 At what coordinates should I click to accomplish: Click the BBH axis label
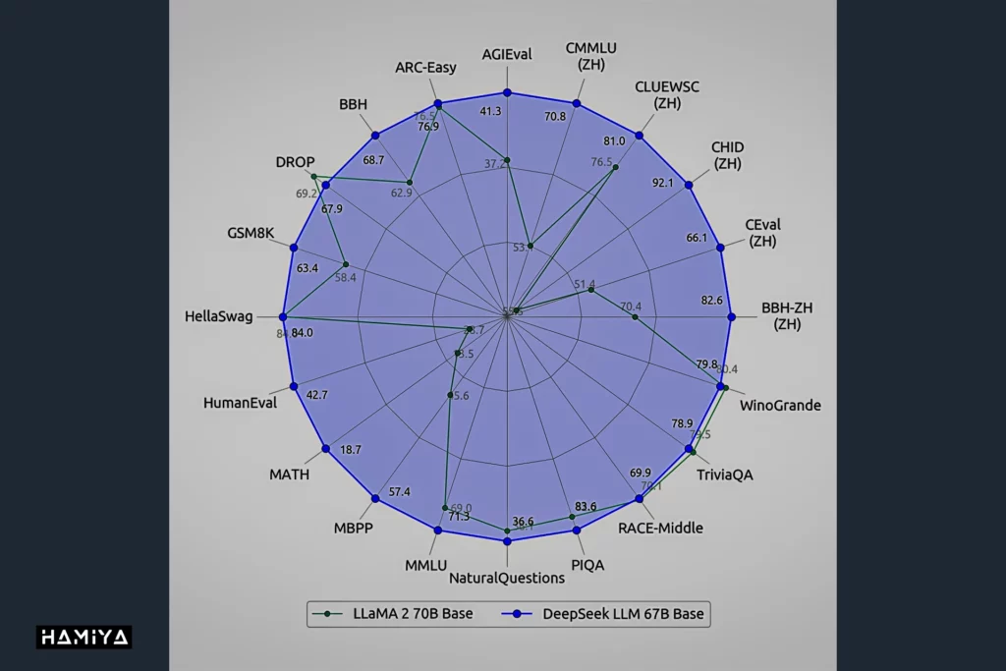[353, 104]
